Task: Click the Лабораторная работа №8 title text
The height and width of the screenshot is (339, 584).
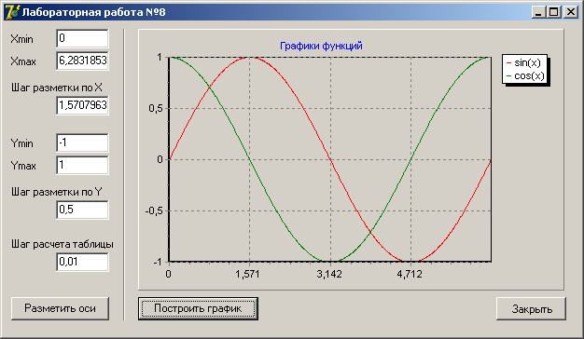Action: (93, 12)
